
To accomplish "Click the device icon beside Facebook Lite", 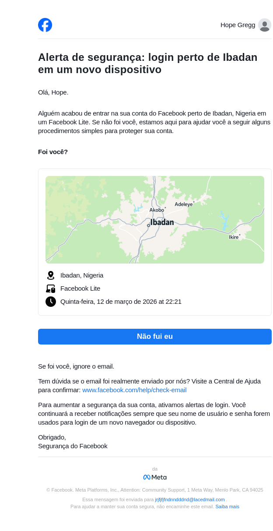I will coord(51,288).
